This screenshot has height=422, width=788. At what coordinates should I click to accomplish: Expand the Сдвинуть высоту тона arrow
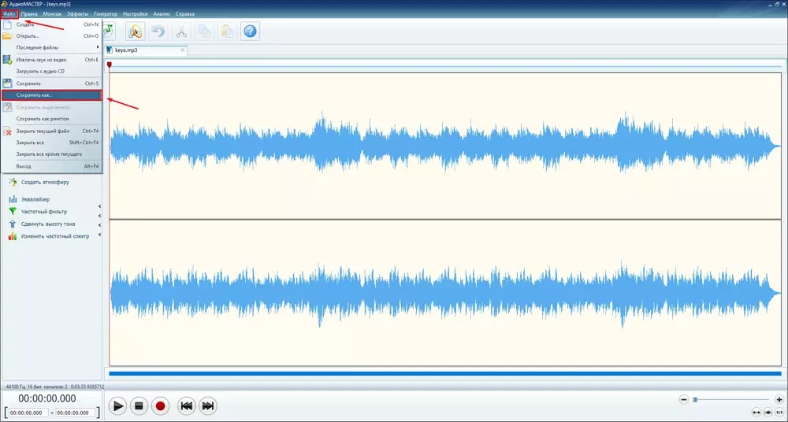pyautogui.click(x=99, y=224)
